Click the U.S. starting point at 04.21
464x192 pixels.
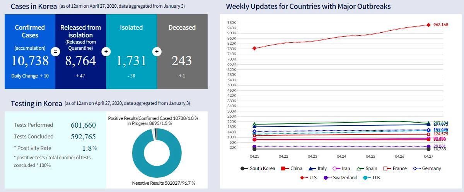tap(254, 48)
